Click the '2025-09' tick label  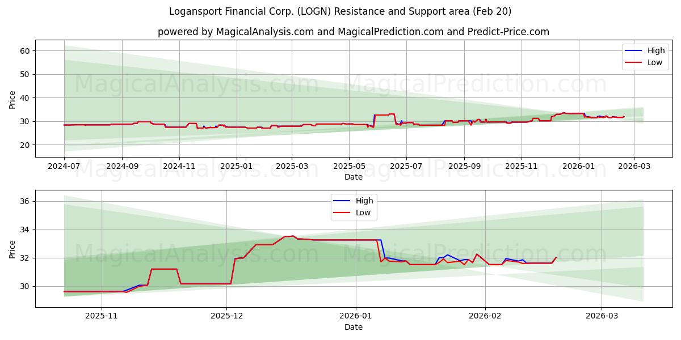(464, 166)
